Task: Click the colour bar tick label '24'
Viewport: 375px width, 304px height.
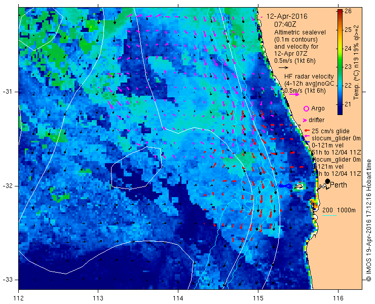Action: click(x=348, y=48)
